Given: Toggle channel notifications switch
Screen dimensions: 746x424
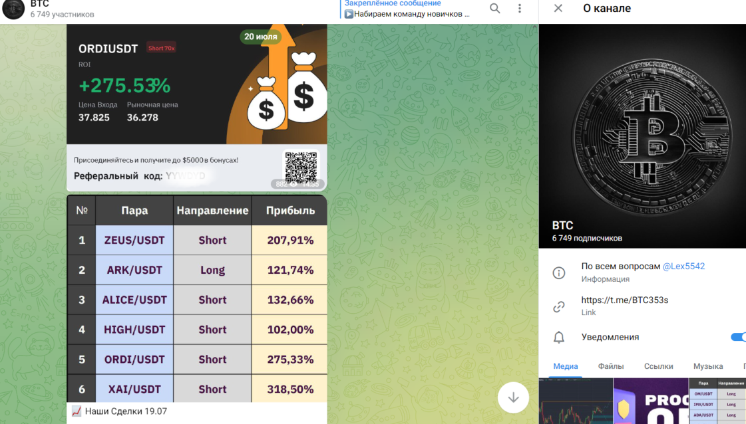Looking at the screenshot, I should (739, 337).
